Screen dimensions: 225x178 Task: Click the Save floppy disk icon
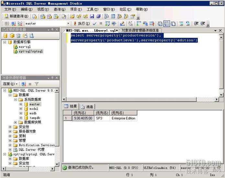[92, 17]
